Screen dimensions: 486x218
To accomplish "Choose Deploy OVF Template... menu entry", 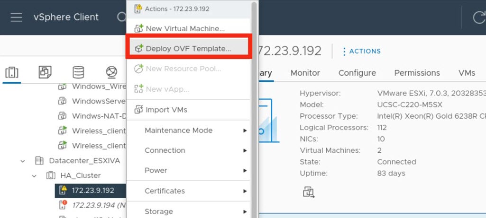I will (188, 49).
